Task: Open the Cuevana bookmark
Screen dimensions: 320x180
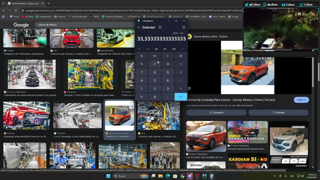Action: click(60, 17)
